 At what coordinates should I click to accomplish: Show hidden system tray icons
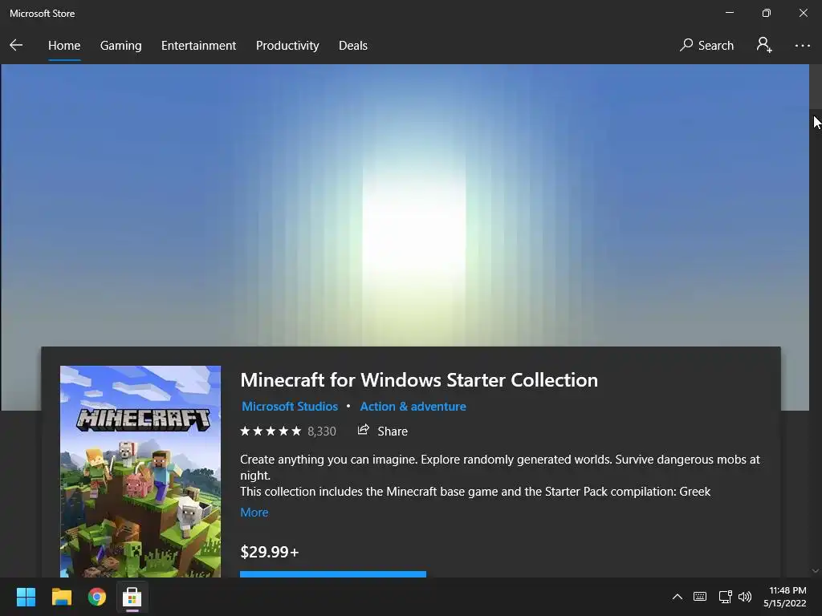click(x=678, y=597)
